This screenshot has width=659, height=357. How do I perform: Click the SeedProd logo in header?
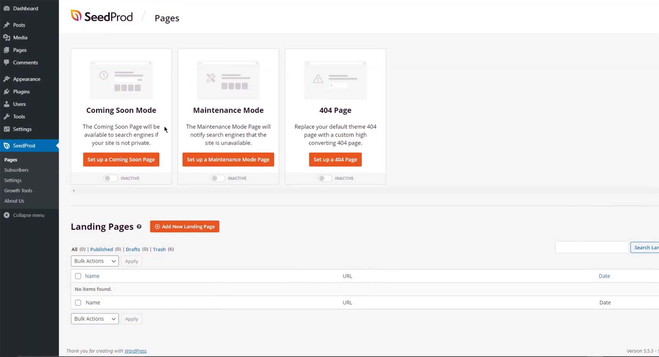point(101,16)
